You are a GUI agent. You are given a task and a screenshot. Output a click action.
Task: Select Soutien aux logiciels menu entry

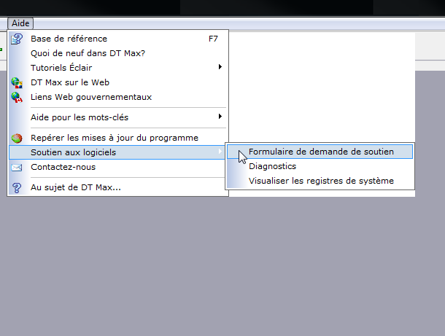(x=117, y=152)
